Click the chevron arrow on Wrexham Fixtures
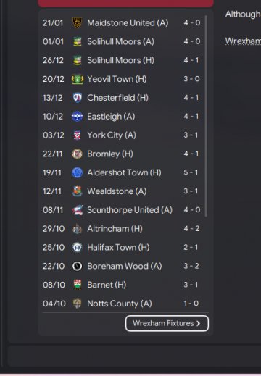This screenshot has height=376, width=261. [199, 323]
